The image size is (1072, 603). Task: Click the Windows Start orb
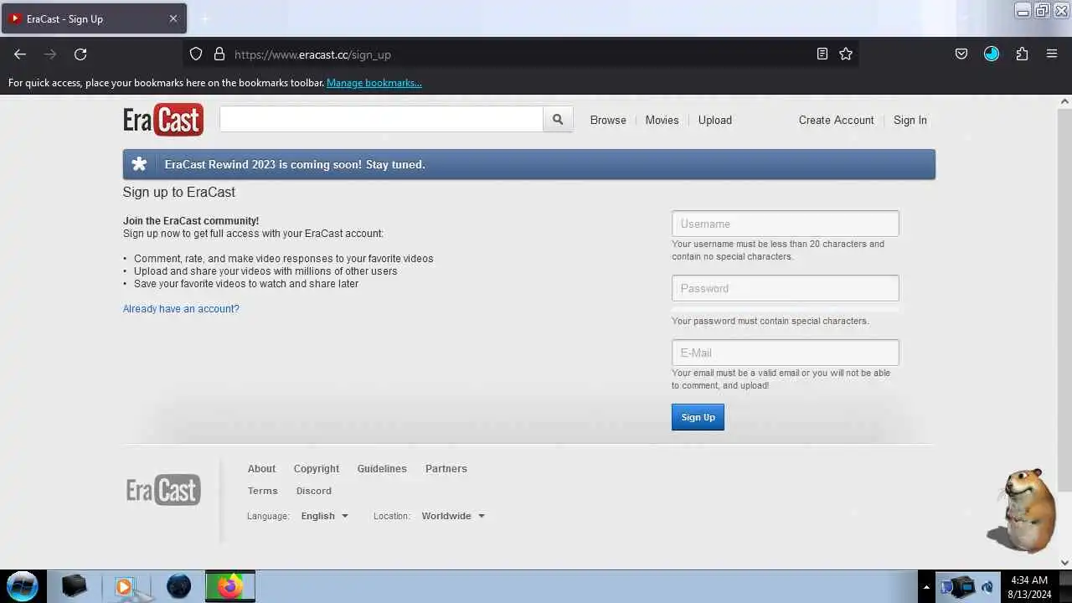(23, 586)
